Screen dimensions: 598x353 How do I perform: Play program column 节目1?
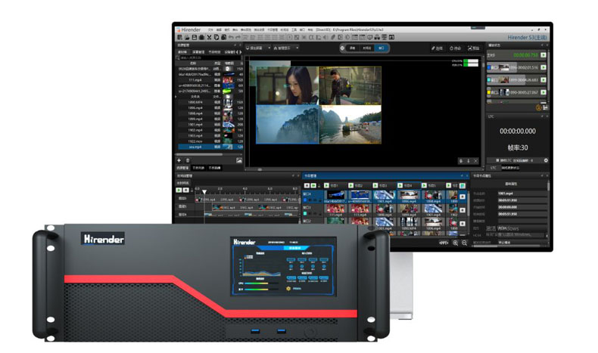[x=326, y=185]
